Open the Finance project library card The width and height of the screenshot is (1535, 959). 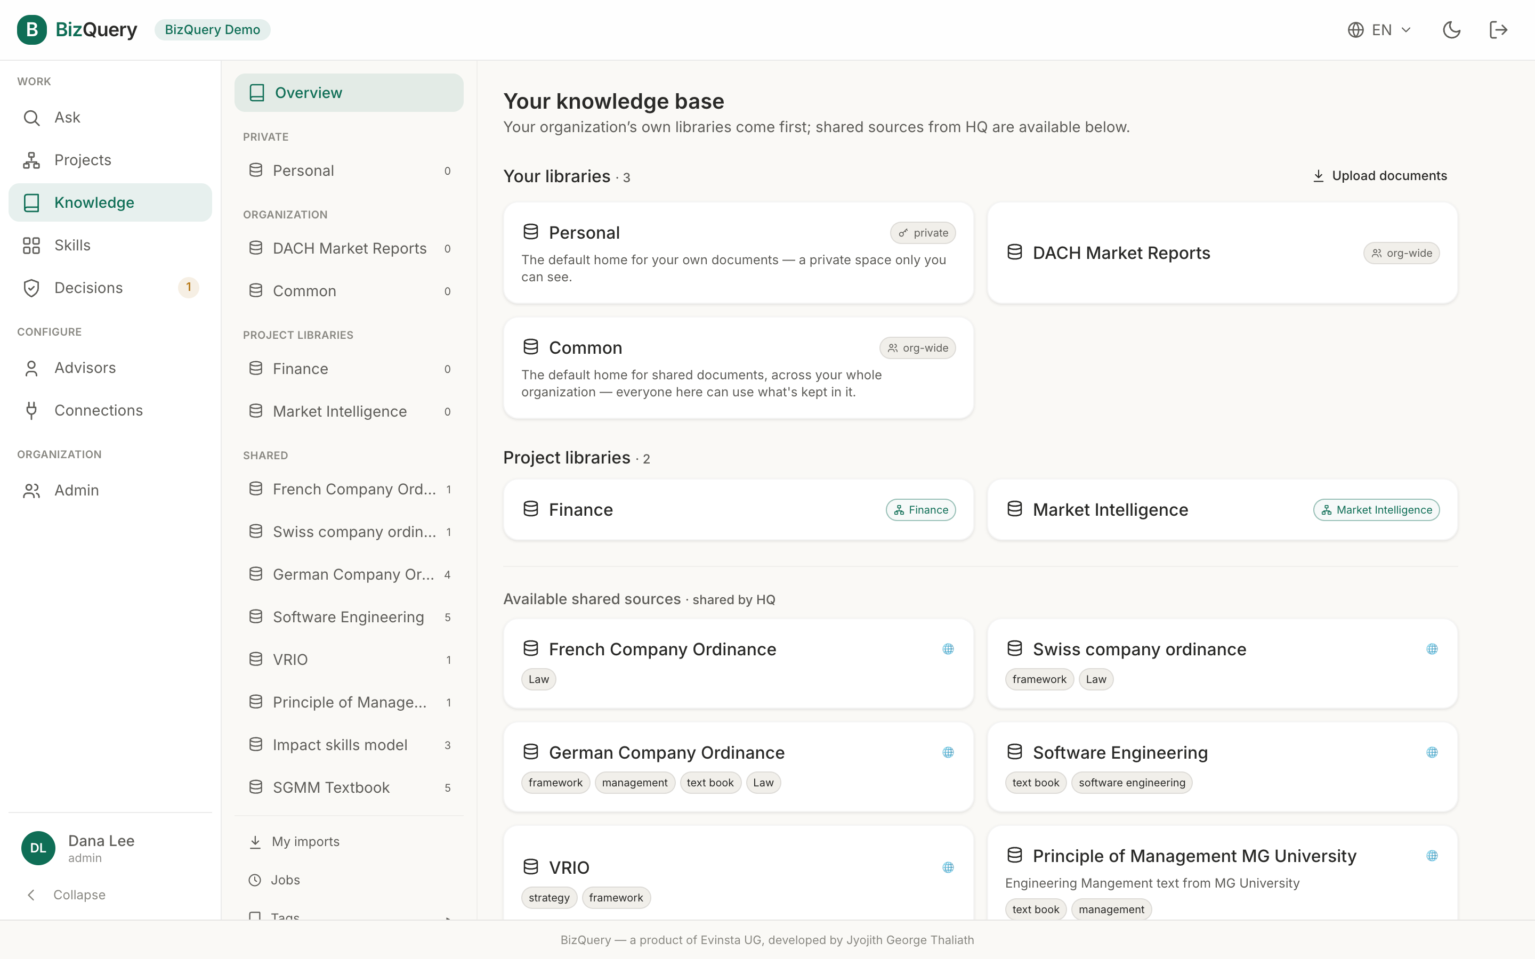738,510
